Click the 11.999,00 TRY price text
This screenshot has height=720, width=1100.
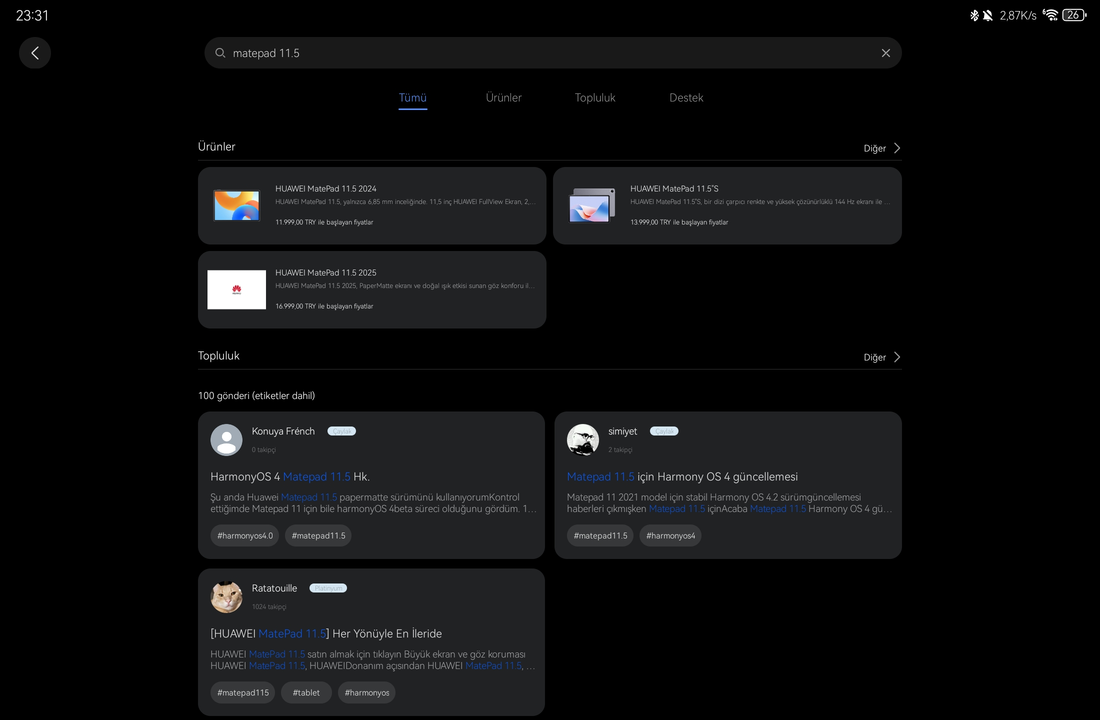[324, 222]
